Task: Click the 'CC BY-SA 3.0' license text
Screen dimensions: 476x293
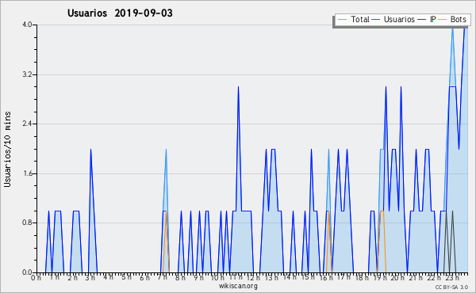Action: pyautogui.click(x=451, y=287)
